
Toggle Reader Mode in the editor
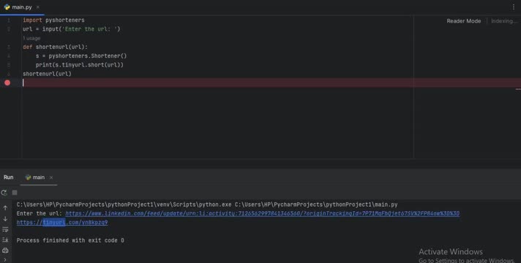click(x=463, y=21)
